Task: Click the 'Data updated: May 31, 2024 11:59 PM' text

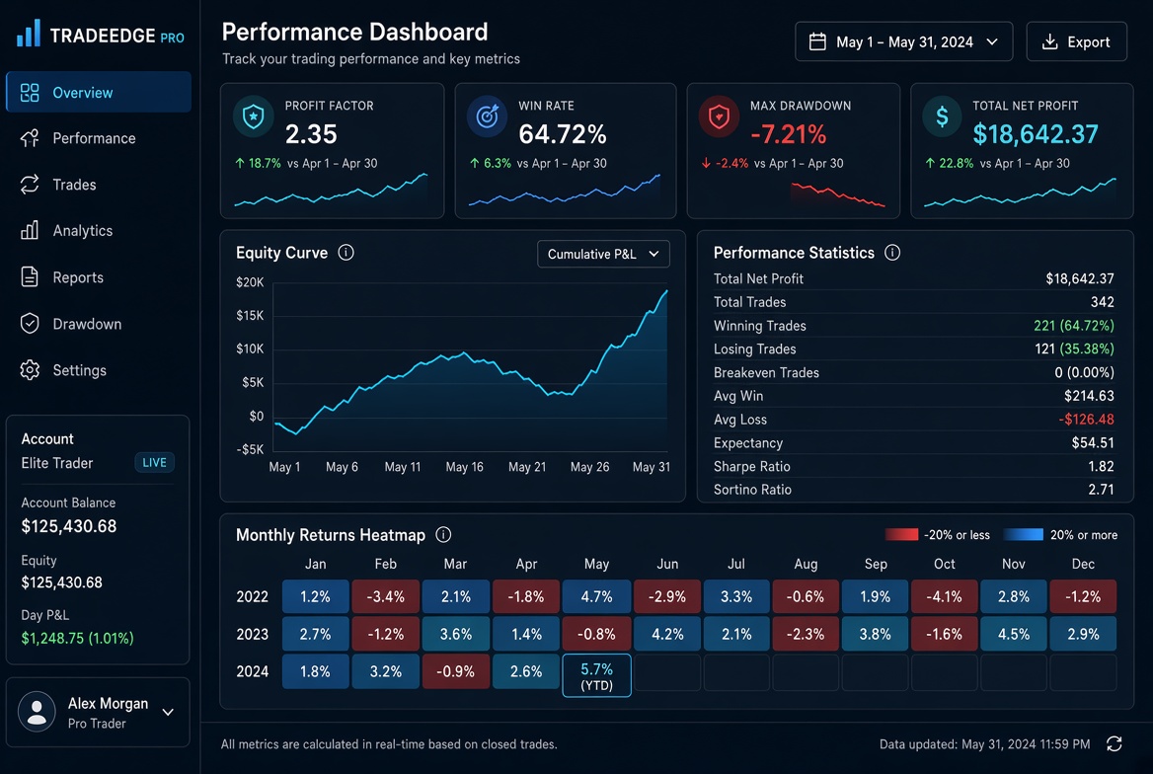Action: [984, 744]
